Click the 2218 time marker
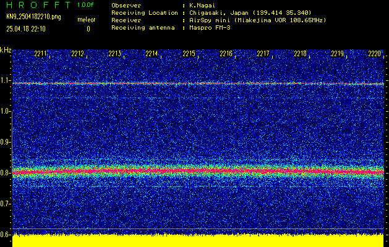 coord(300,54)
